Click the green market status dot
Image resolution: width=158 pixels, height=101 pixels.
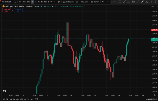click(x=41, y=6)
